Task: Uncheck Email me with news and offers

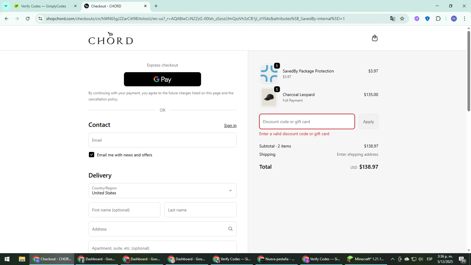Action: coord(91,155)
